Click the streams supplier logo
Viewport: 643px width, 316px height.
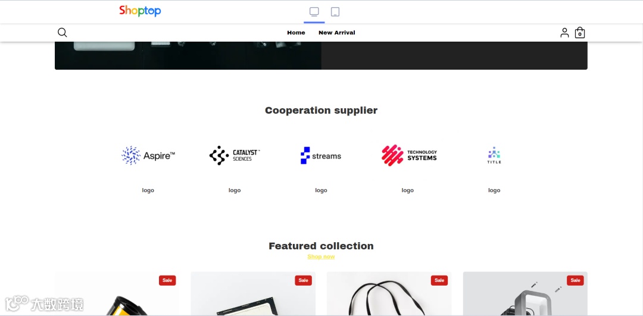321,156
